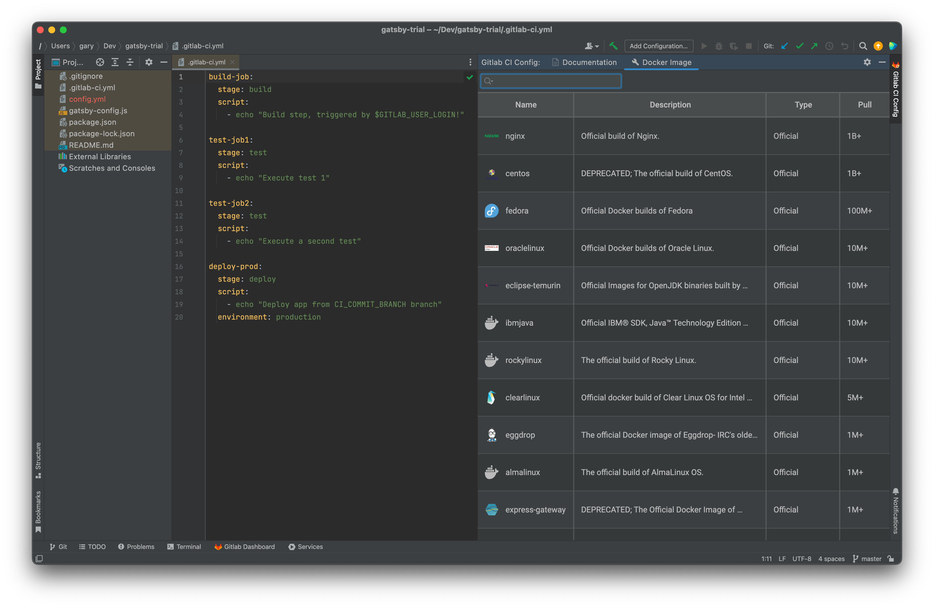Viewport: 934px width, 607px height.
Task: Select file in Project view with crosshair icon
Action: click(x=100, y=62)
